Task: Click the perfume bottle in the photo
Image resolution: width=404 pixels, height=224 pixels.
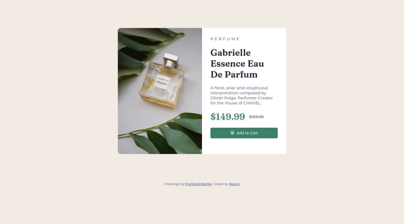Action: [x=162, y=82]
